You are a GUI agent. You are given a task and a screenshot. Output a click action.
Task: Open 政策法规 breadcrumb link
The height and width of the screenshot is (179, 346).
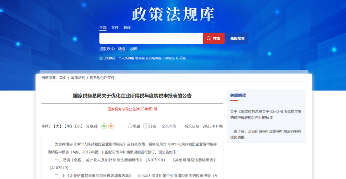(78, 78)
